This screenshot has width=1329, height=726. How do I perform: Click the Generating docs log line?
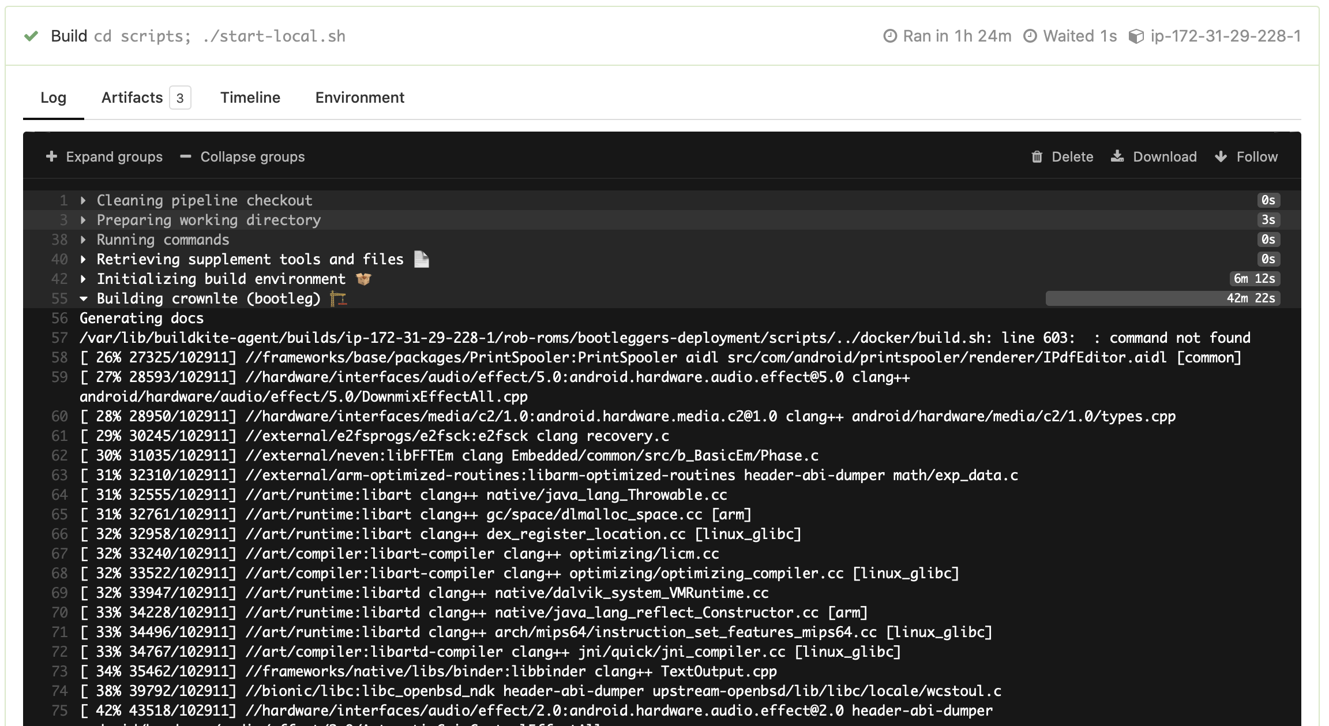[141, 318]
